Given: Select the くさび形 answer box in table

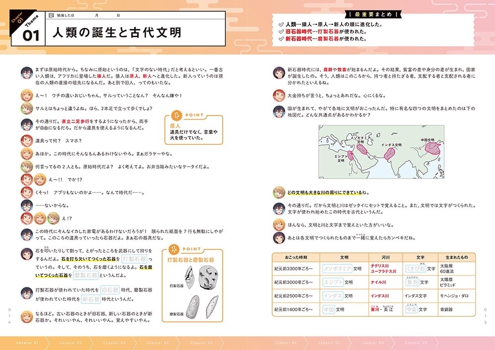Looking at the screenshot, I should 412,269.
